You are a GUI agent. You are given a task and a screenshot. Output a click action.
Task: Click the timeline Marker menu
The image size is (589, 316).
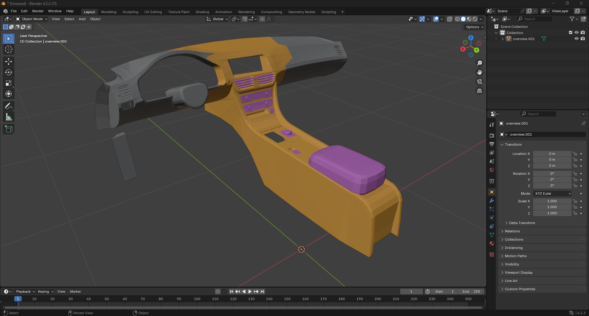[x=75, y=292]
